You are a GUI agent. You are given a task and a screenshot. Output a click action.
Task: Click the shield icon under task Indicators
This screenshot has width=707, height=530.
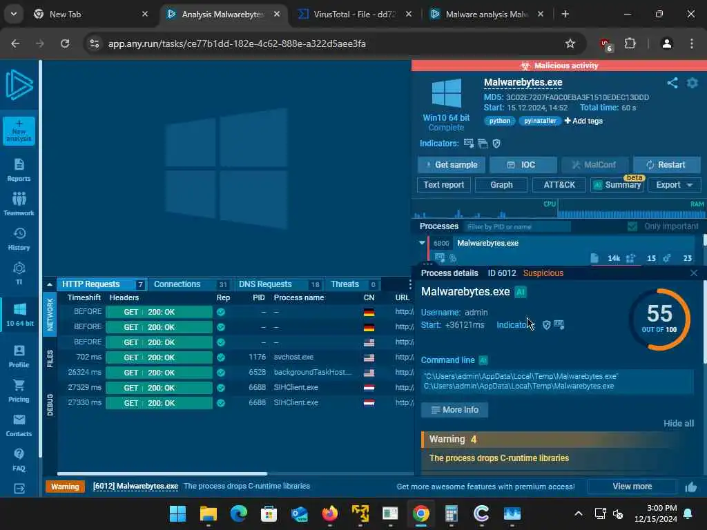click(496, 144)
